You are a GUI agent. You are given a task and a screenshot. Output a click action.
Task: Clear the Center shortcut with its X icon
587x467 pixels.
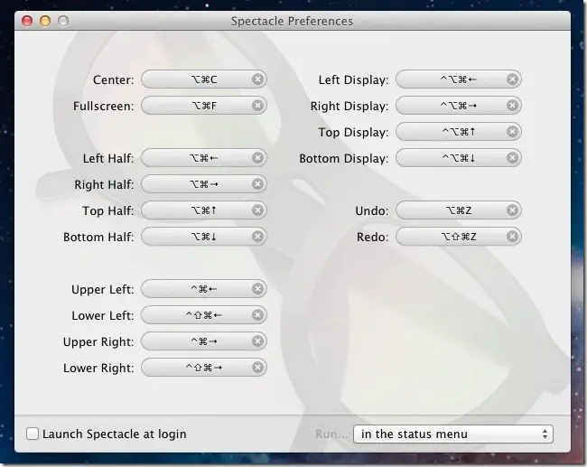click(x=257, y=79)
